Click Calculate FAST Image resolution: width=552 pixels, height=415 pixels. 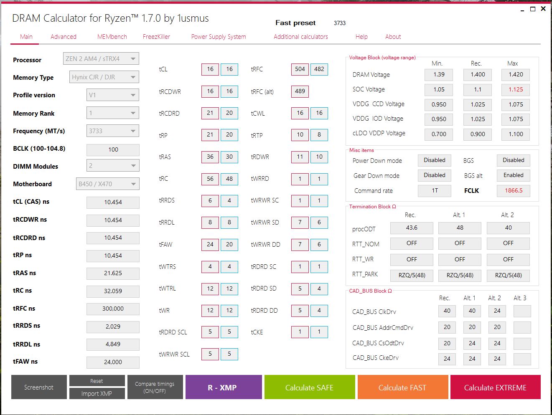(403, 387)
